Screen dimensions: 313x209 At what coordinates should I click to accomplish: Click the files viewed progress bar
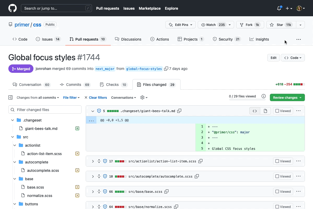click(247, 100)
